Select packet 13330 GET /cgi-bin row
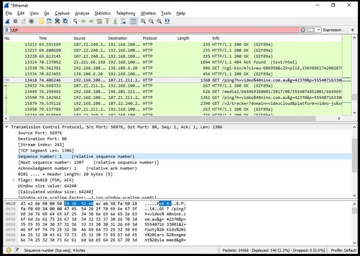The height and width of the screenshot is (256, 360). [x=172, y=68]
